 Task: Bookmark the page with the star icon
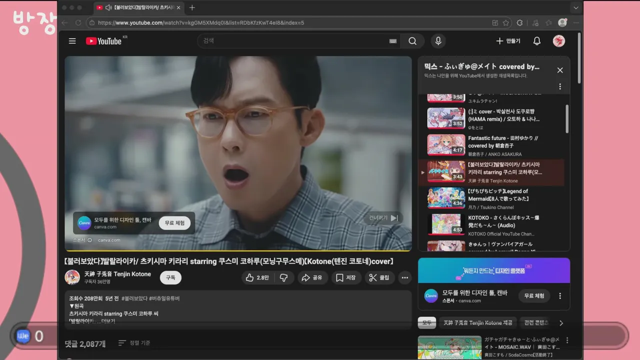[506, 22]
